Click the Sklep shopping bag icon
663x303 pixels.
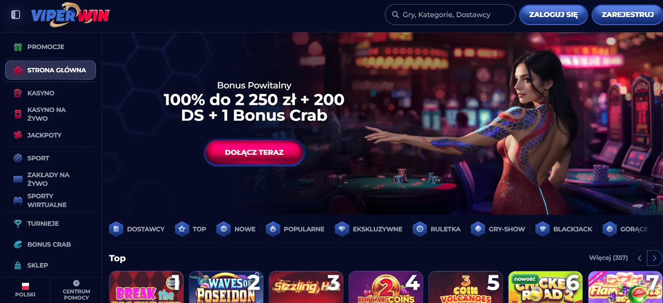pyautogui.click(x=18, y=265)
